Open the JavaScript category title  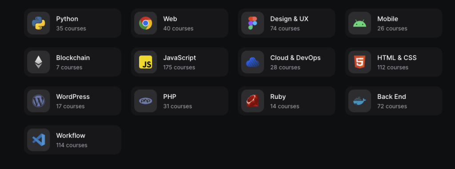[180, 58]
